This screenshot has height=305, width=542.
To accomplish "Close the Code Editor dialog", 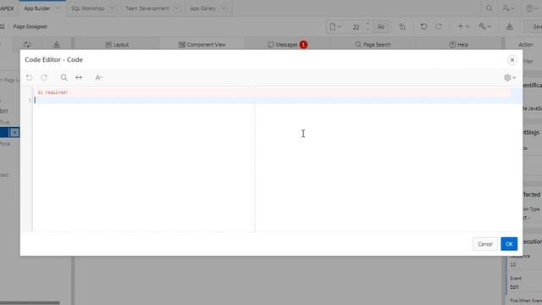I will pos(512,60).
